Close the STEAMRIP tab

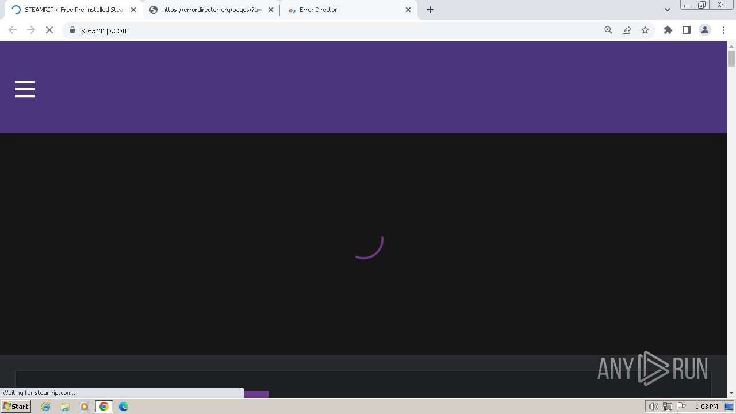133,10
